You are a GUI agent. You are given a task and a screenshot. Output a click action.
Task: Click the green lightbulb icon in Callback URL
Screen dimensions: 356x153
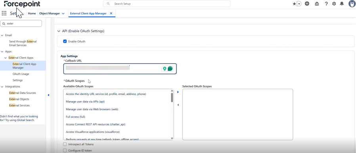point(165,69)
